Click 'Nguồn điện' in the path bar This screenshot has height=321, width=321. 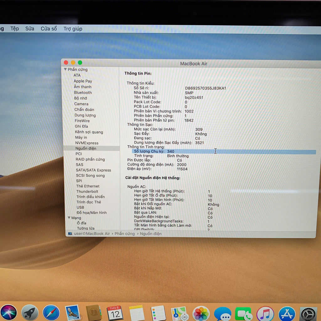[151, 234]
